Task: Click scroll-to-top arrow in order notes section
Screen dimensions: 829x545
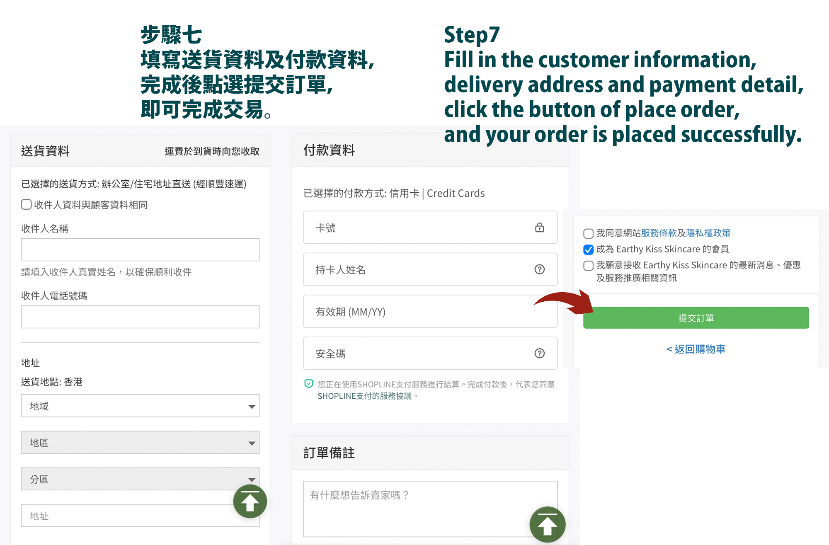Action: 547,525
